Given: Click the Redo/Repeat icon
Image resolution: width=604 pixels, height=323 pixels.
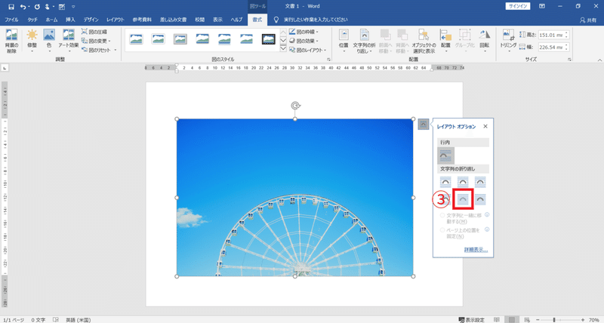Looking at the screenshot, I should (x=37, y=7).
